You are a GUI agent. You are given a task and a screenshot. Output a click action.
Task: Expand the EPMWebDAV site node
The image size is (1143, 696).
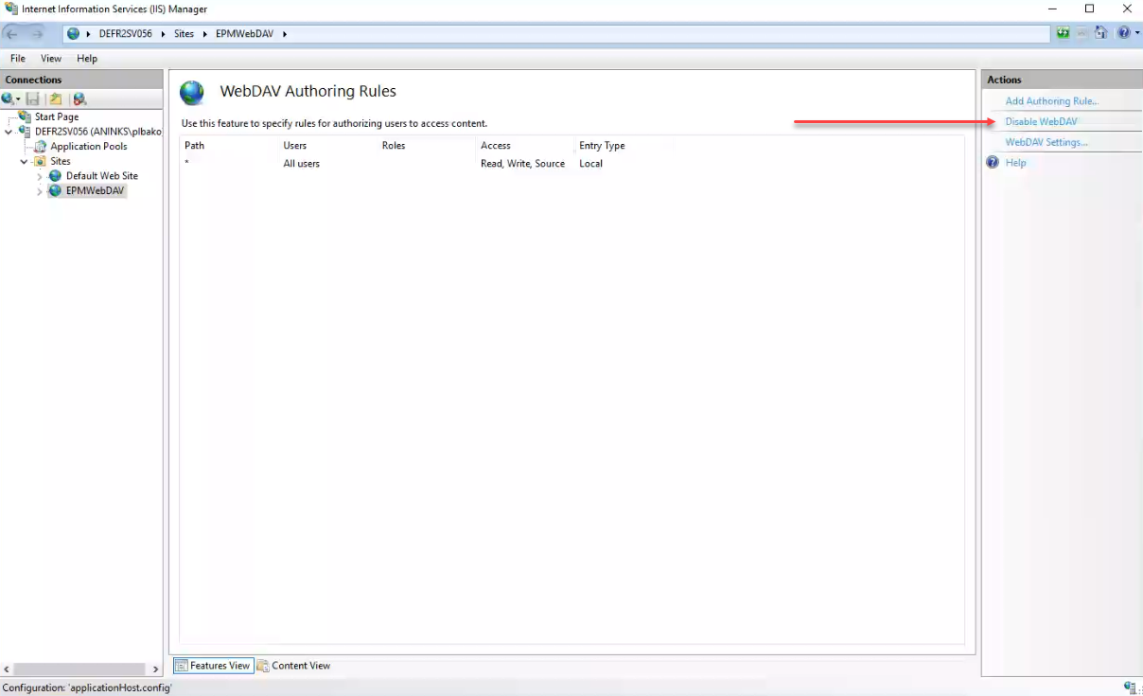point(40,191)
